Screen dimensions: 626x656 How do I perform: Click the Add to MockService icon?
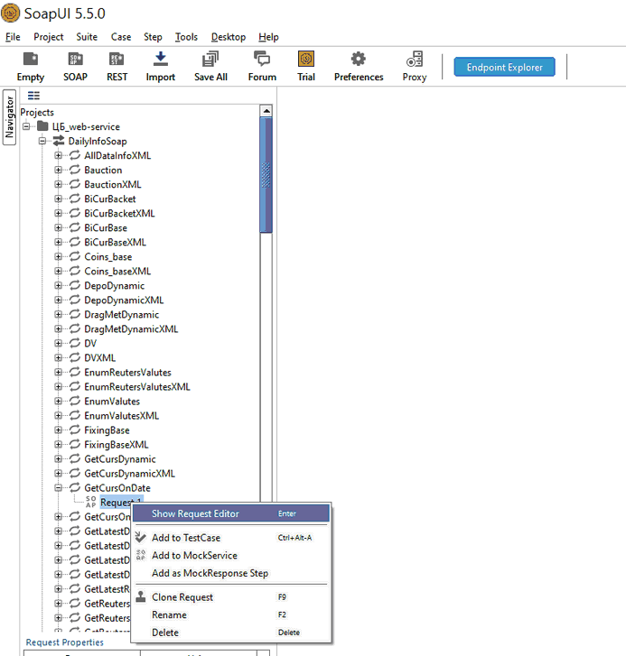[x=141, y=555]
